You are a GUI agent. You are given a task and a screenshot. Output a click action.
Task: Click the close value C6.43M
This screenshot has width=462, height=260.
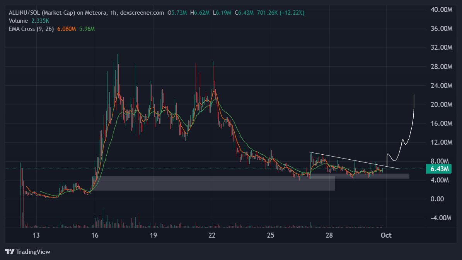pos(244,13)
